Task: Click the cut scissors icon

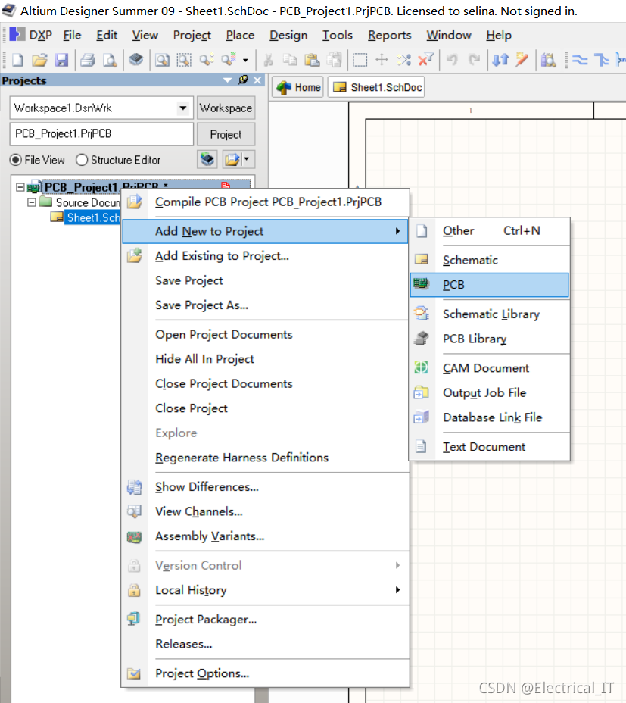Action: (x=268, y=60)
